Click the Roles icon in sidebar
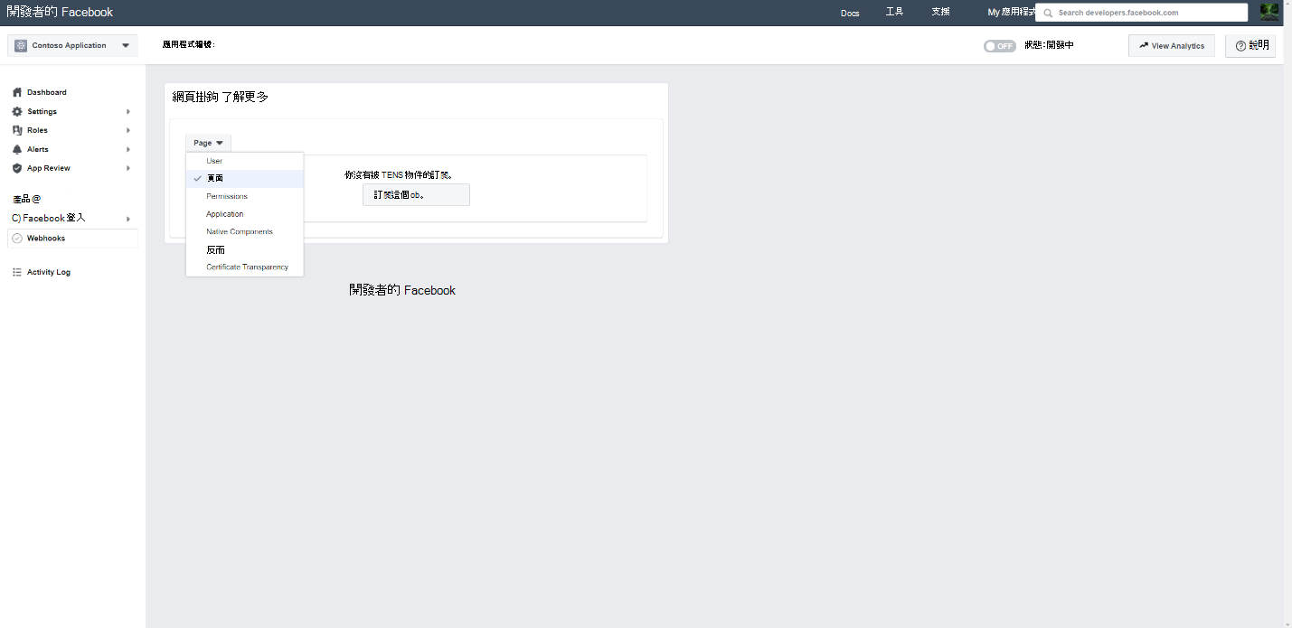1292x628 pixels. click(17, 130)
